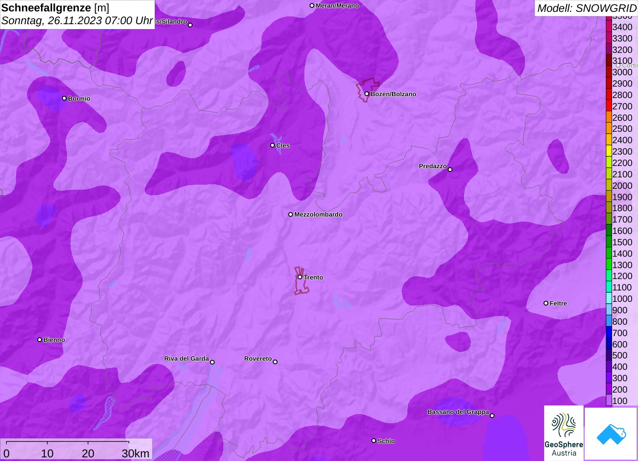The image size is (638, 461).
Task: Click the Feltre location dot
Action: coord(546,303)
